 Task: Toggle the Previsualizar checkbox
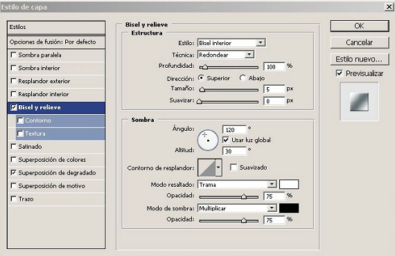tap(339, 73)
